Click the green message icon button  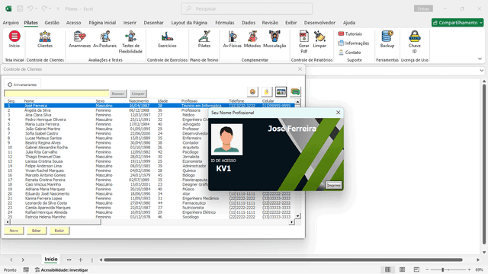coord(295,91)
